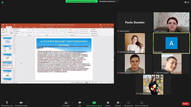Viewport: 191px width, 107px height.
Task: Open the Реакции reactions icon
Action: pyautogui.click(x=118, y=103)
